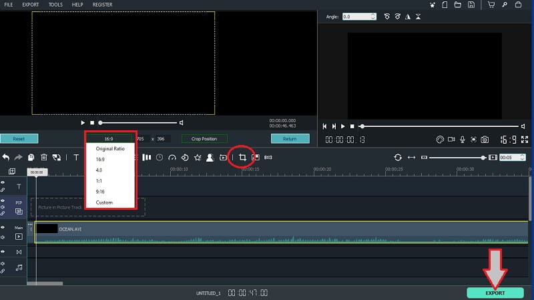Click the Angle value stepper arrows
This screenshot has height=300, width=534.
(373, 16)
